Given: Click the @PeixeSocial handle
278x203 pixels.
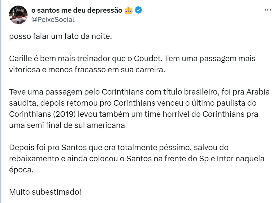Looking at the screenshot, I should (x=53, y=19).
